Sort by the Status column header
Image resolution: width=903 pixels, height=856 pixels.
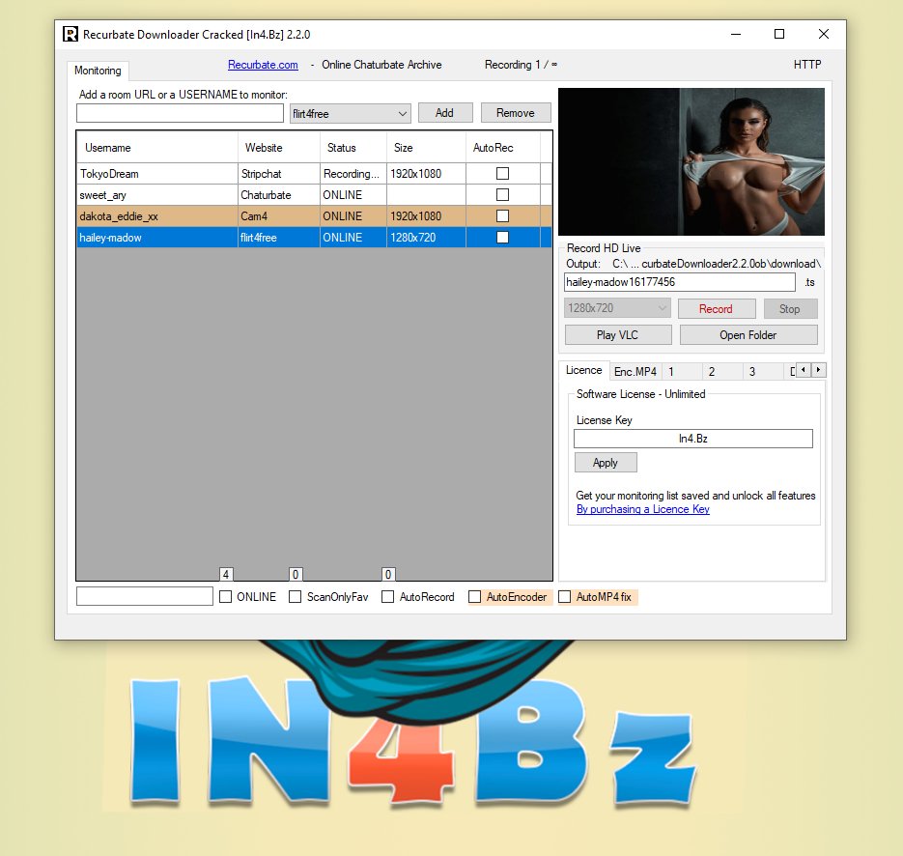click(353, 148)
